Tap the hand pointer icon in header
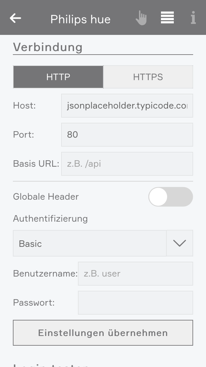206x367 pixels. click(x=141, y=18)
